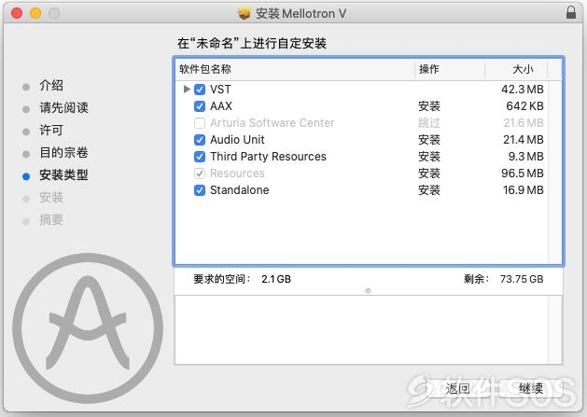Click the lock icon in title bar

point(570,12)
